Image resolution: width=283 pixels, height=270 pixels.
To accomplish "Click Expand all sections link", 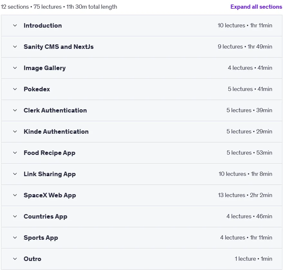I will [256, 7].
